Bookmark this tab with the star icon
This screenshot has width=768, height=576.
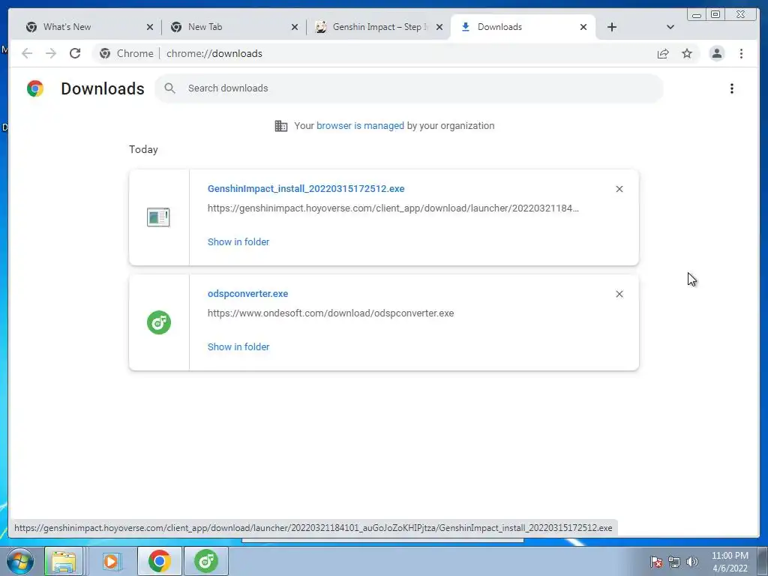687,53
